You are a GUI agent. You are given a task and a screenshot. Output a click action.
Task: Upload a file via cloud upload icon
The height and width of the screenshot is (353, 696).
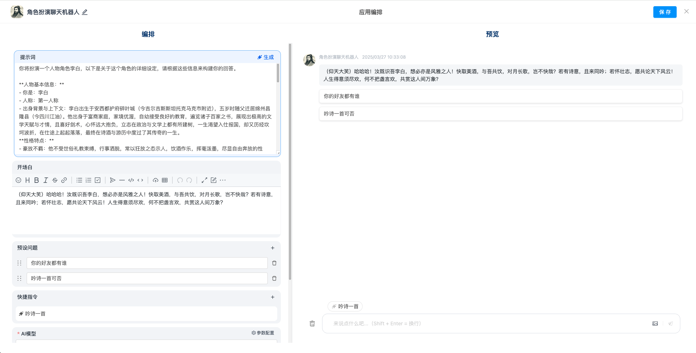(155, 180)
